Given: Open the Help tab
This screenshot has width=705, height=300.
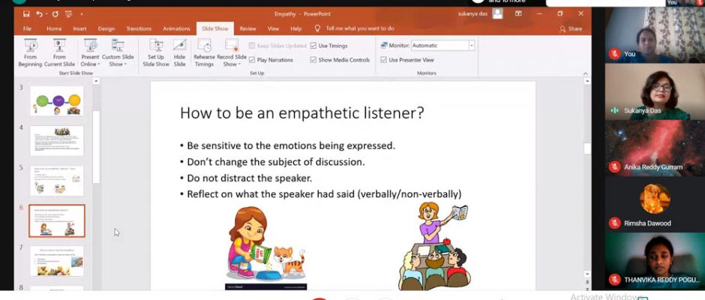Looking at the screenshot, I should [x=295, y=28].
